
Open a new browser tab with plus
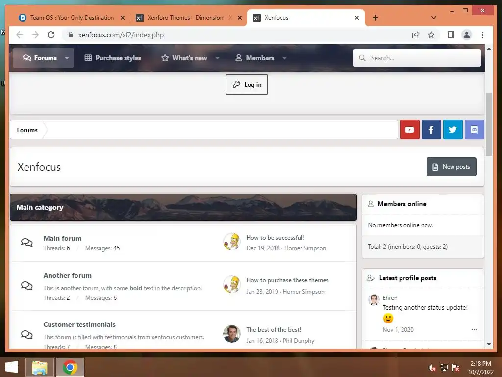point(376,18)
